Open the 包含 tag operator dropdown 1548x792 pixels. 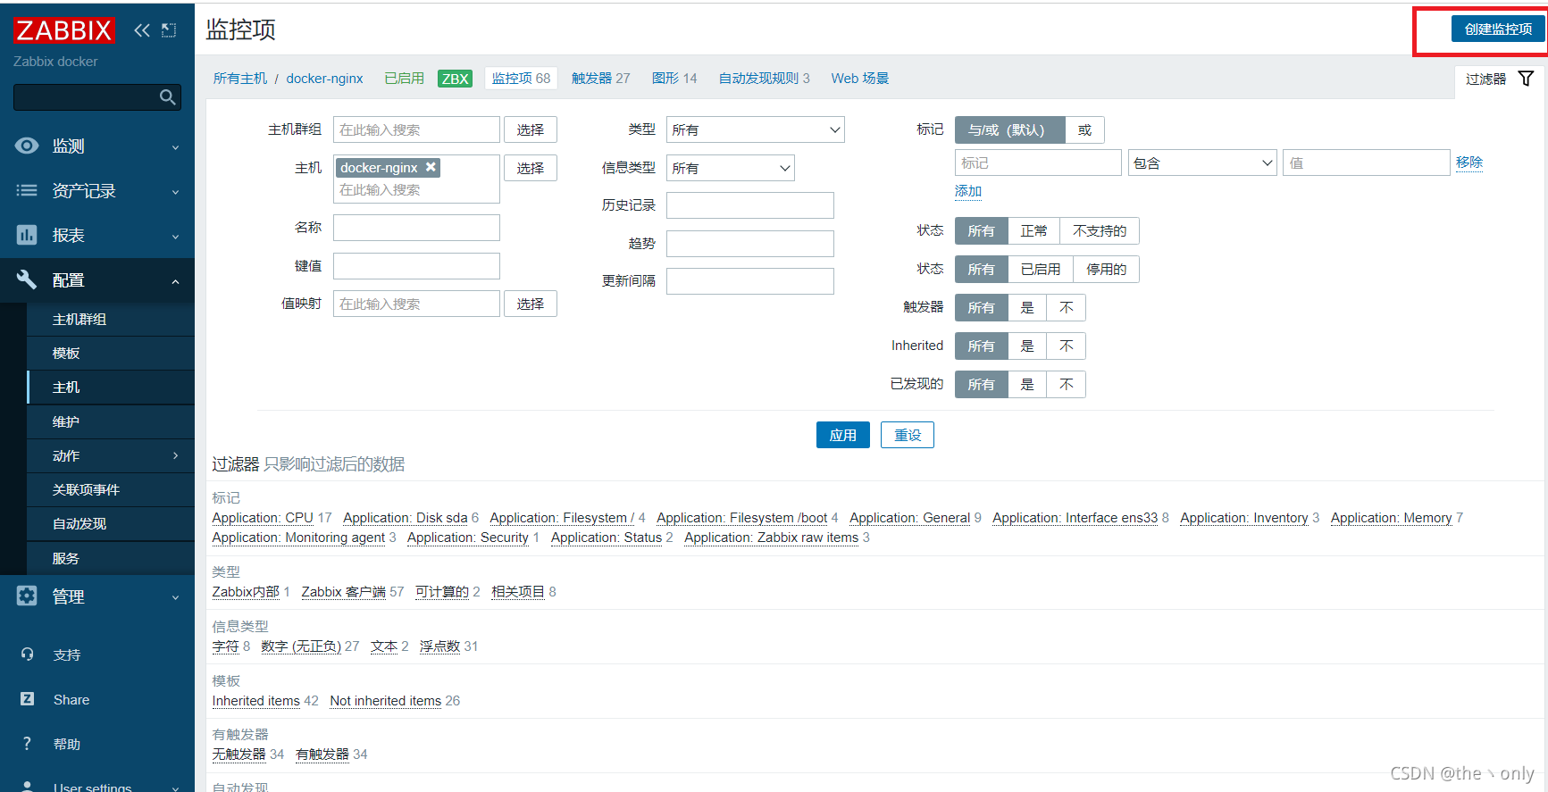[x=1202, y=163]
